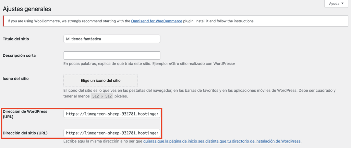Click inside the Dirección del sitio URL field
Viewport: 351px width, 148px height.
(x=112, y=133)
